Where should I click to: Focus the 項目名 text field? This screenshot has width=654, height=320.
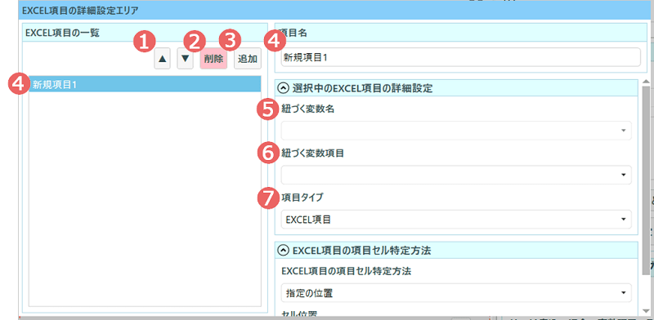click(461, 57)
